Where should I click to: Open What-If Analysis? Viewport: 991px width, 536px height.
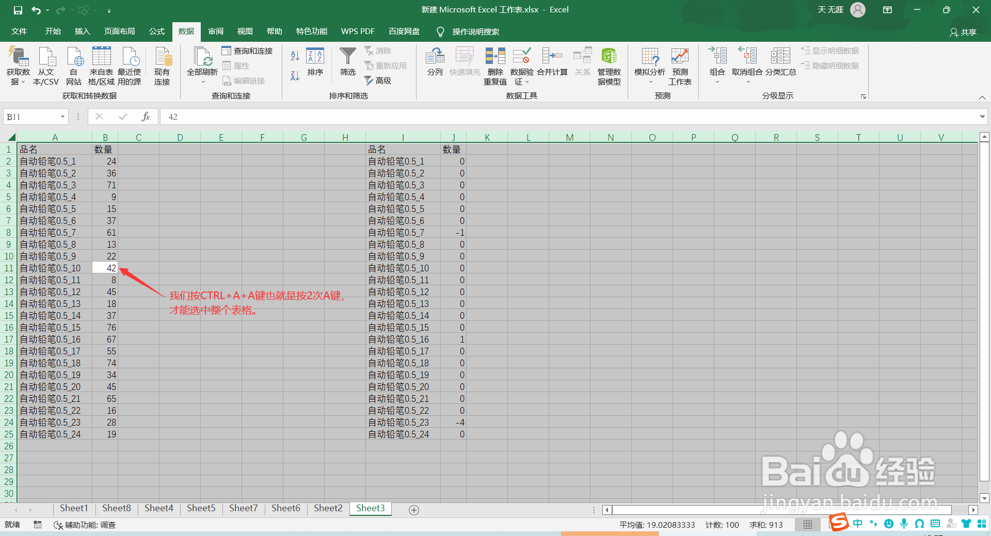tap(650, 66)
